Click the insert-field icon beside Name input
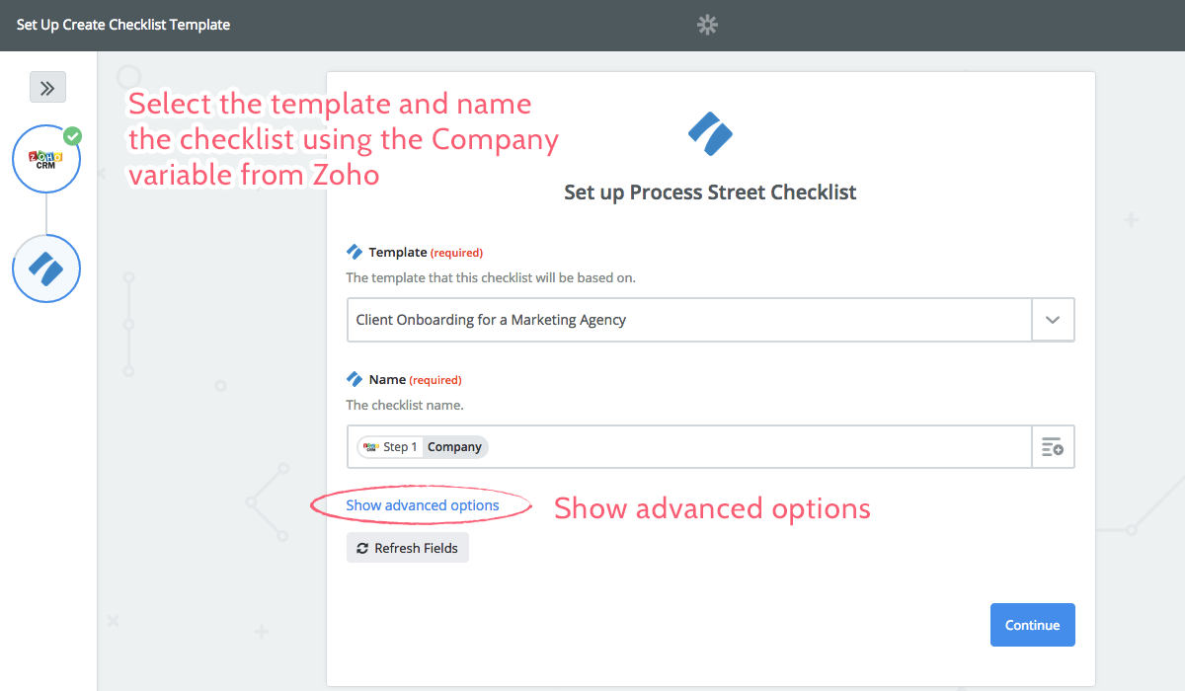Screen dimensions: 1185x691 pos(1053,447)
